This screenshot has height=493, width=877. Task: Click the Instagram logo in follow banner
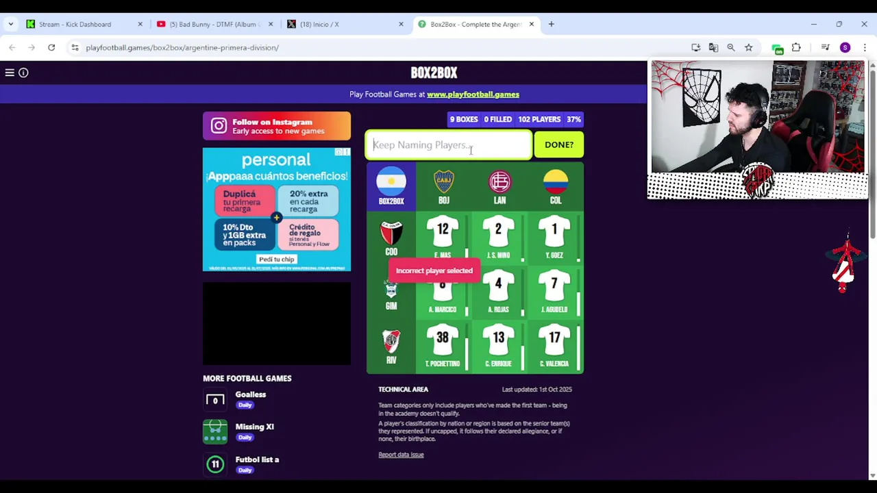[x=219, y=126]
